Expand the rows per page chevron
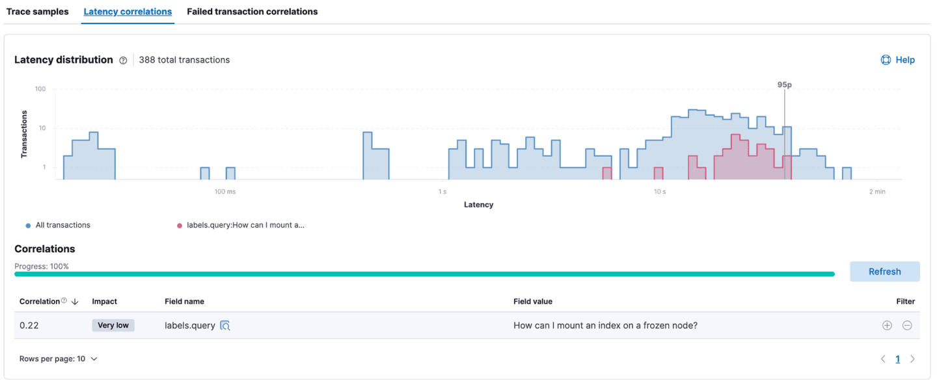The width and height of the screenshot is (937, 385). click(x=93, y=358)
